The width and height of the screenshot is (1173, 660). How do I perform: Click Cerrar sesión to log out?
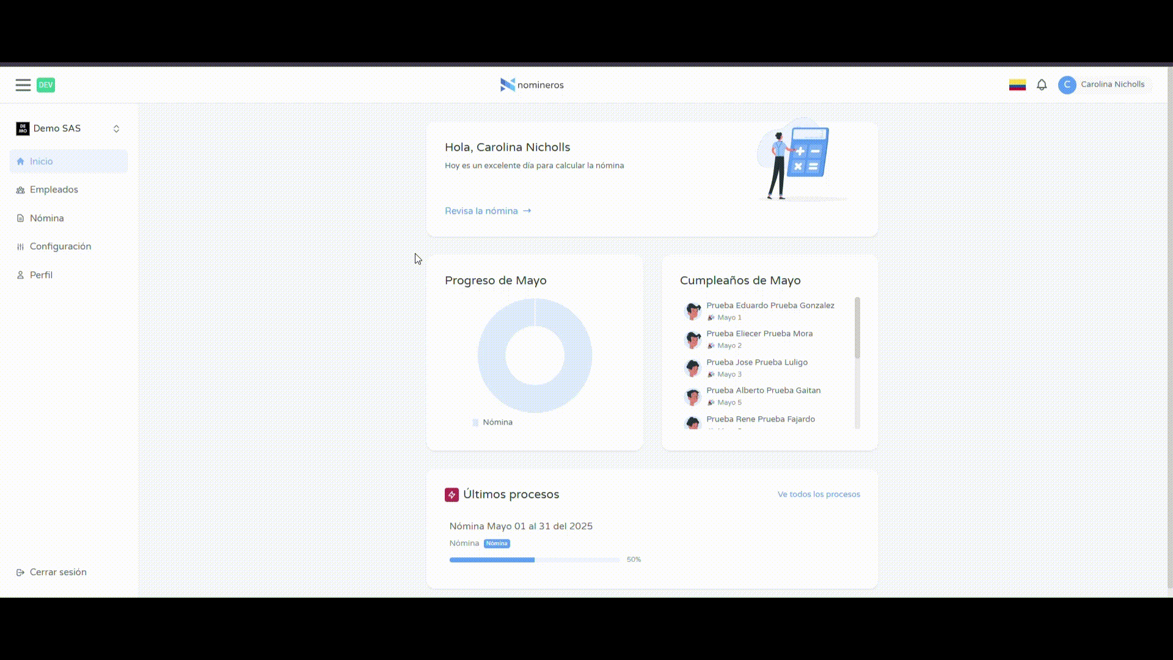tap(58, 572)
